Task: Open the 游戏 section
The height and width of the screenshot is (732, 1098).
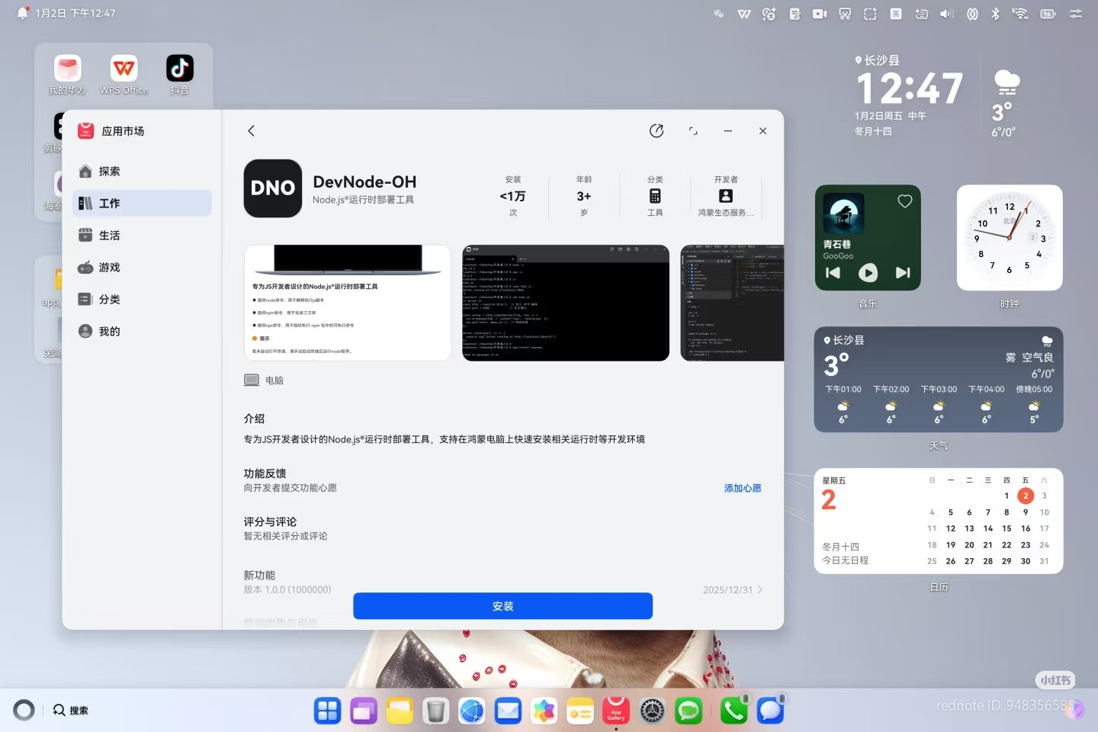Action: (x=143, y=268)
